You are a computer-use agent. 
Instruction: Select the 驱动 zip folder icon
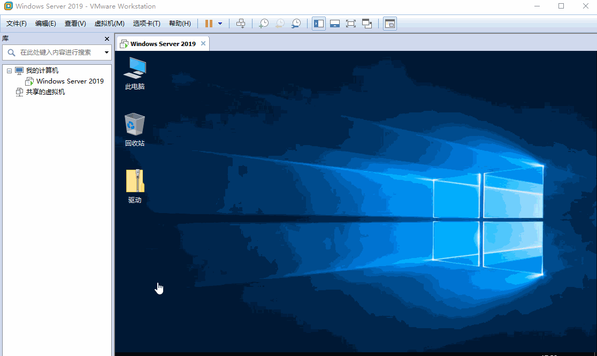click(135, 187)
